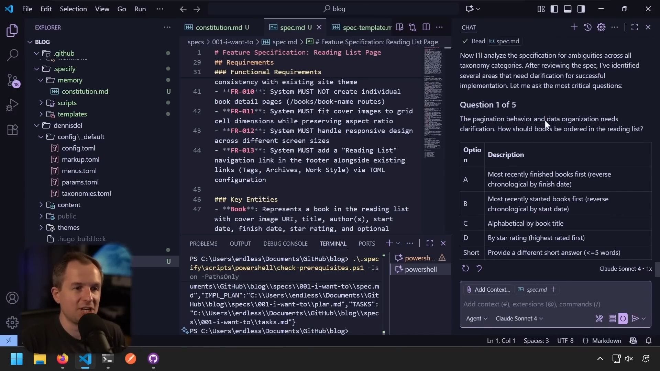The height and width of the screenshot is (371, 660).
Task: Click the Markdown language mode in status bar
Action: [x=606, y=341]
